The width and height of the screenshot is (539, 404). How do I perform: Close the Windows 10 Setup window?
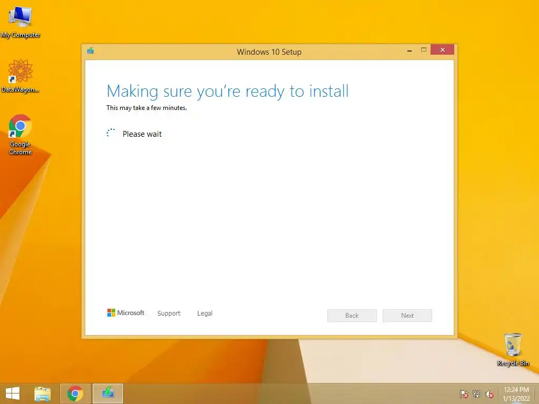tap(442, 50)
